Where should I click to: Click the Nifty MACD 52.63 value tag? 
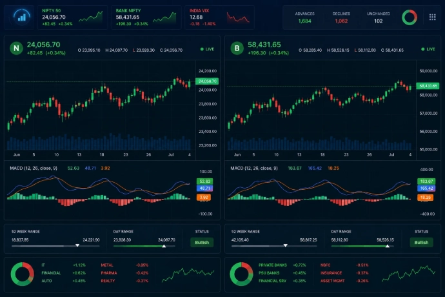pos(204,181)
